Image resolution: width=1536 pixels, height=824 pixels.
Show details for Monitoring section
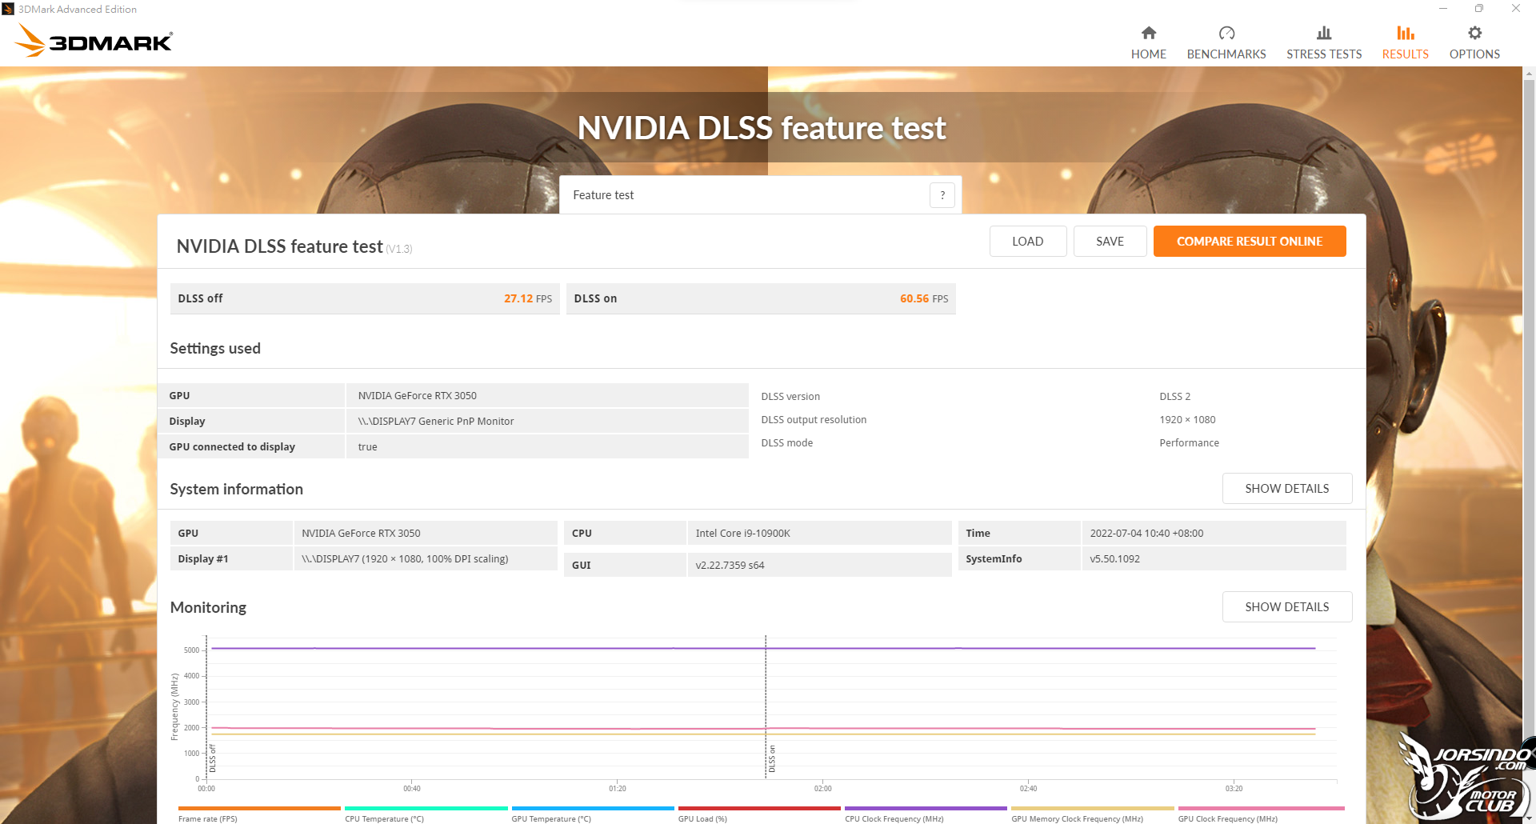point(1287,607)
